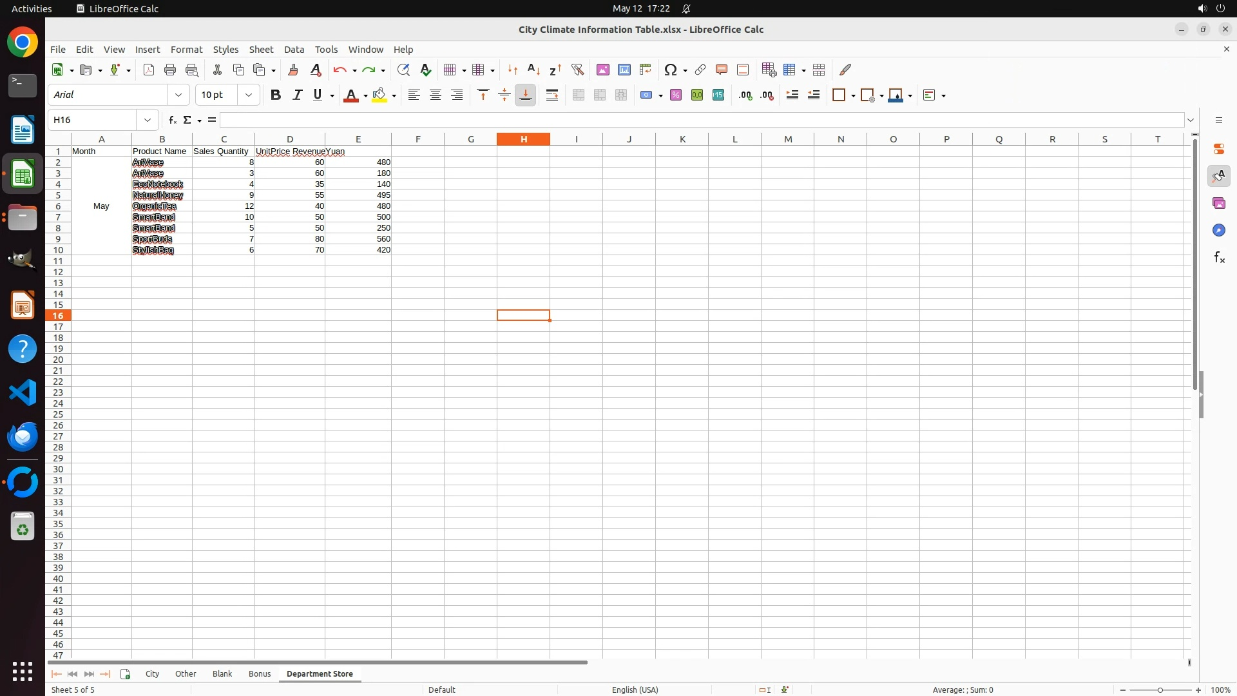Click the Sort Ascending icon

point(533,70)
